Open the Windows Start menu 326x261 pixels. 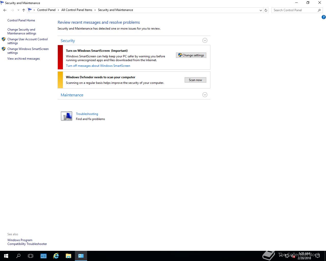click(6, 256)
